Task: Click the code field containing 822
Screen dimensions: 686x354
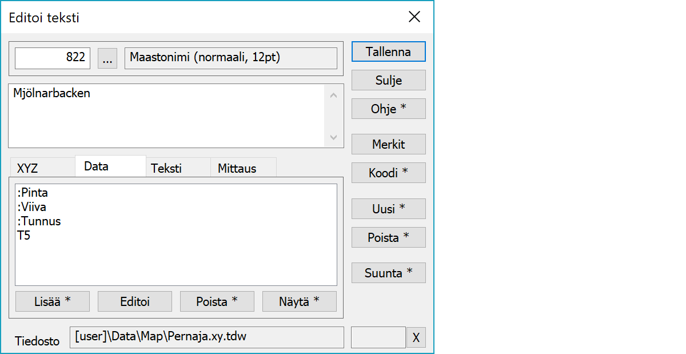Action: (x=53, y=58)
